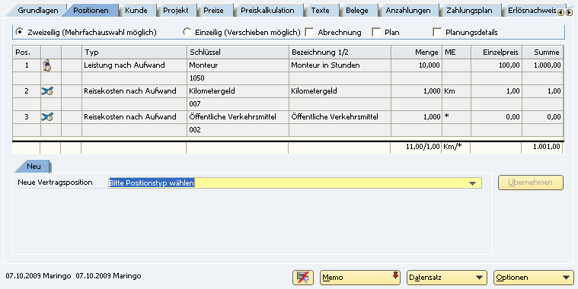
Task: Open the Kunde tab
Action: (136, 11)
